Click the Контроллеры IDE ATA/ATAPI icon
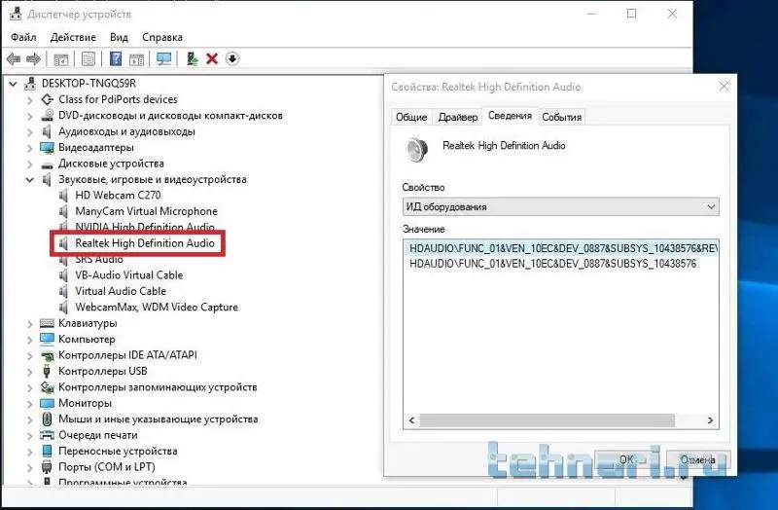This screenshot has width=778, height=510. [x=47, y=355]
